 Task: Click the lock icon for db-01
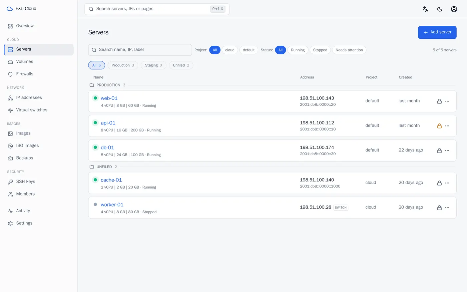[x=439, y=151]
